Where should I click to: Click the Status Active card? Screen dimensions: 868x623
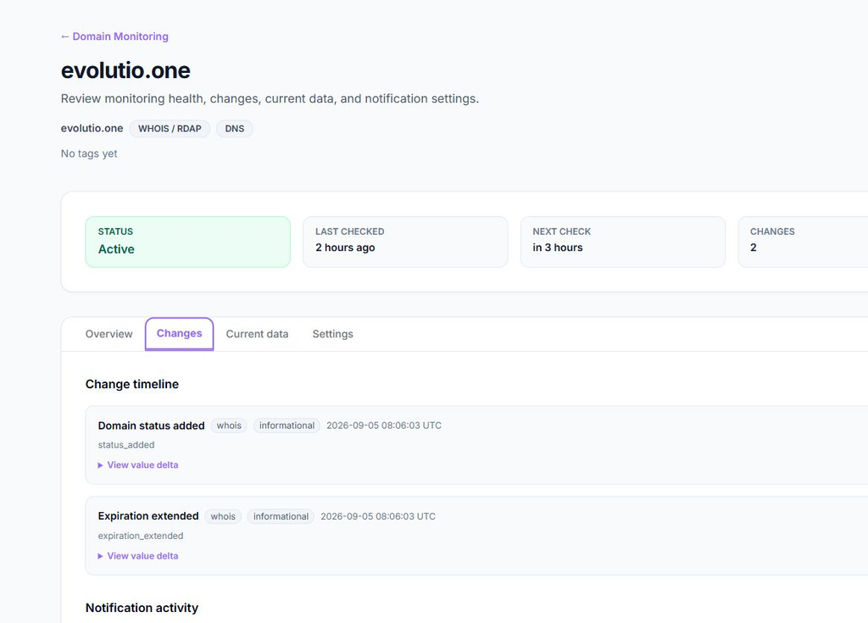(187, 242)
